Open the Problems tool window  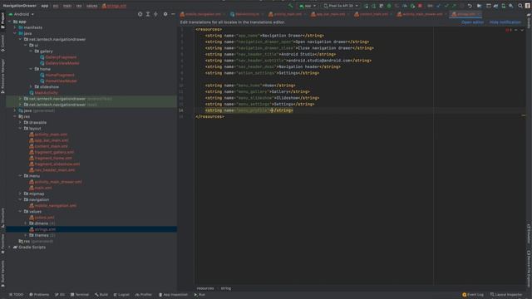39,295
